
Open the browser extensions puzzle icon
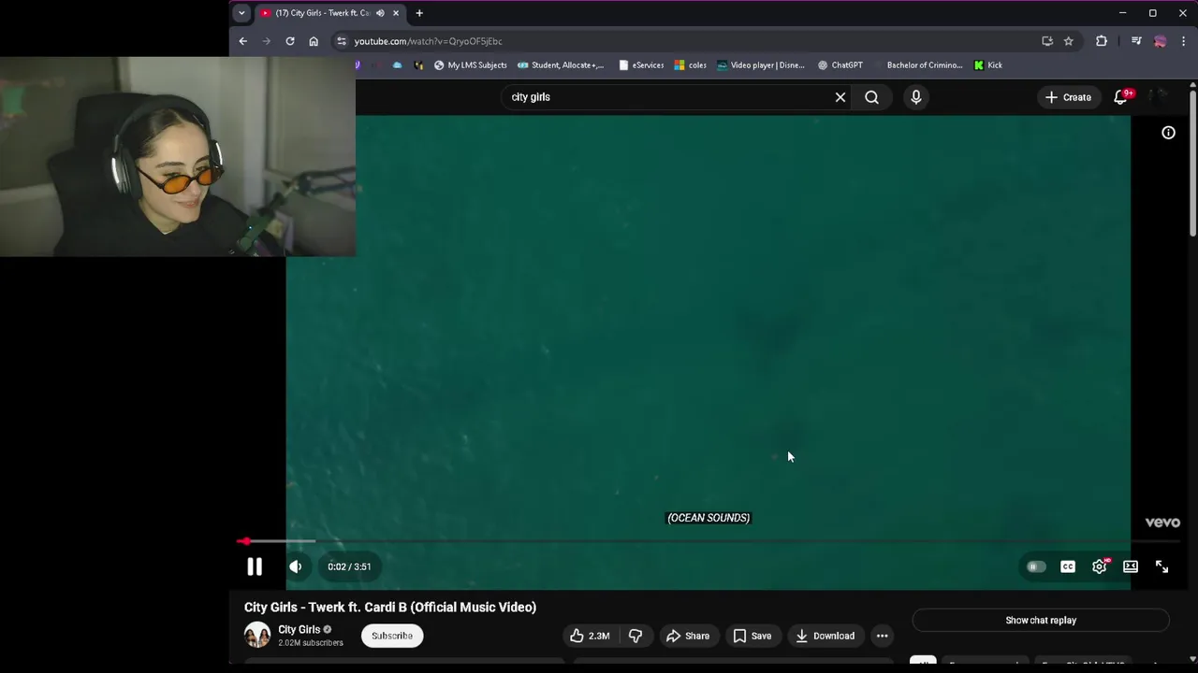pyautogui.click(x=1102, y=41)
